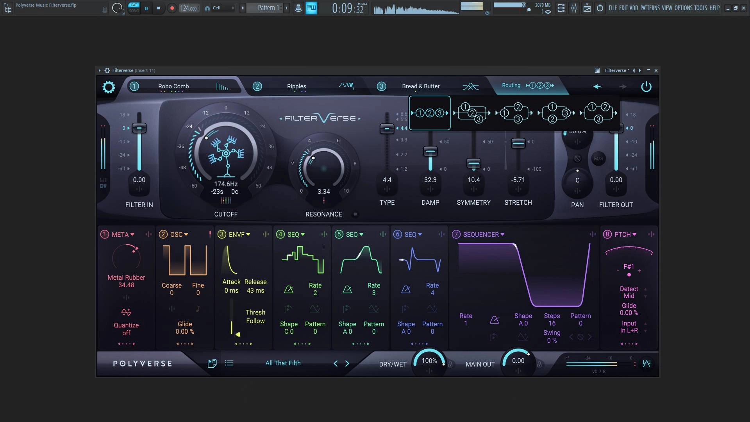Open the FILE menu
This screenshot has height=422, width=750.
[x=612, y=8]
